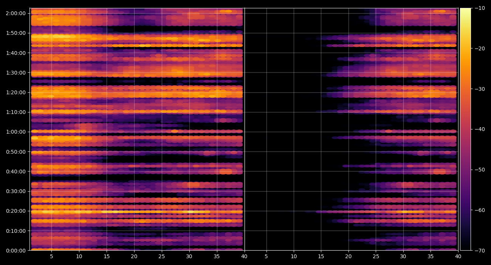491x265 pixels.
Task: Select the 1:20:00 y-axis tick label
Action: coord(16,92)
